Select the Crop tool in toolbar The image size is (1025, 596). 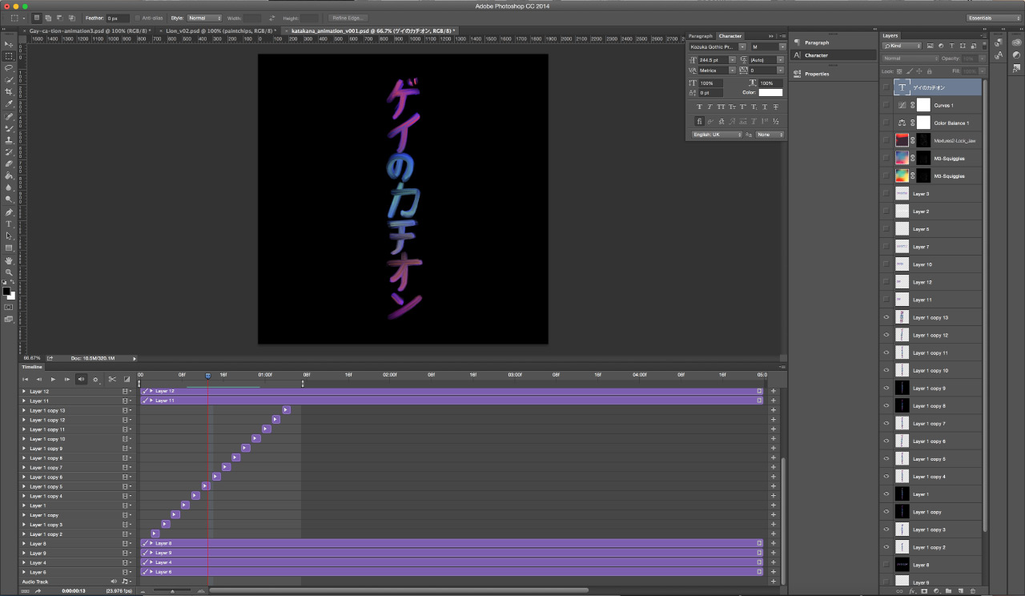point(9,92)
